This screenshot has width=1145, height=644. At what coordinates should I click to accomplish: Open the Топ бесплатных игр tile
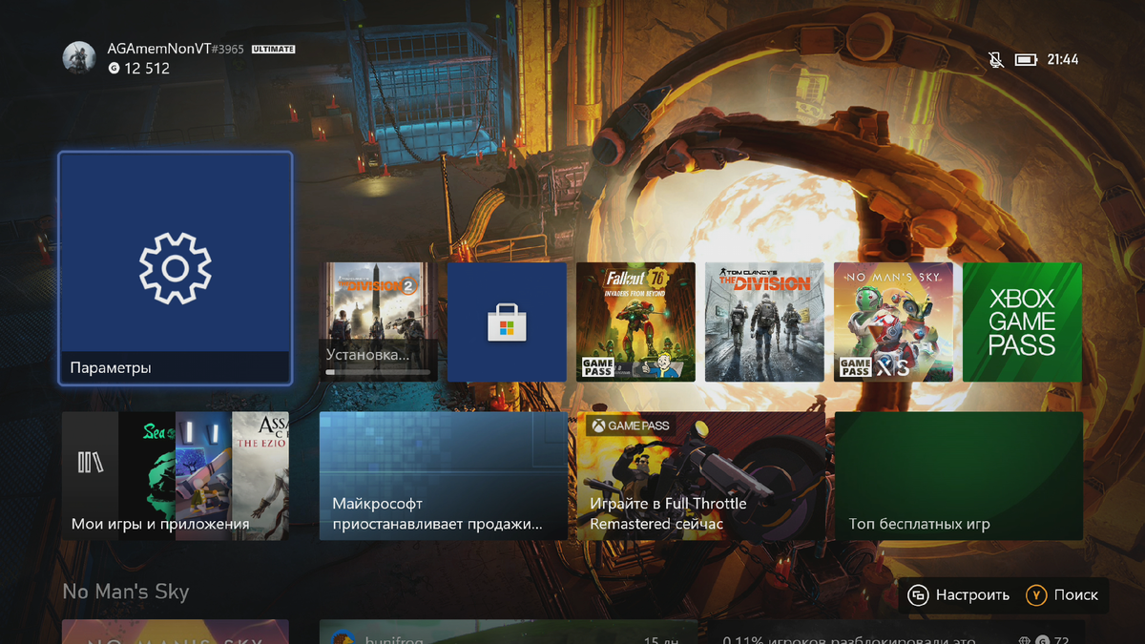(x=959, y=476)
